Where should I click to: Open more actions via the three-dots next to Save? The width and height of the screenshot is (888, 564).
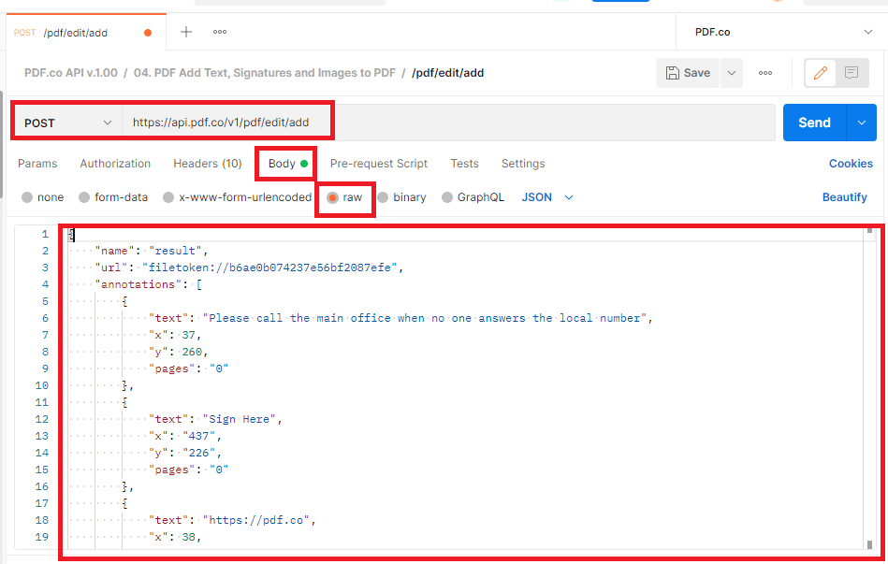[x=764, y=72]
